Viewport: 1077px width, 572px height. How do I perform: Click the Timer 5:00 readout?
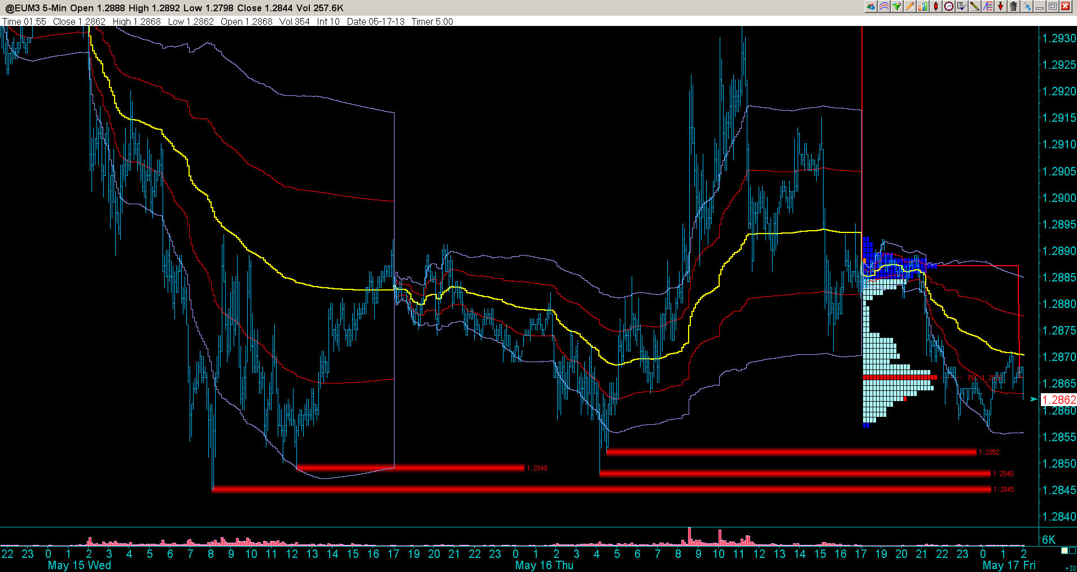point(432,21)
